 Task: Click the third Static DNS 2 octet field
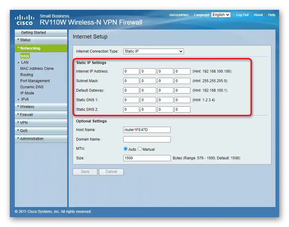click(x=165, y=110)
